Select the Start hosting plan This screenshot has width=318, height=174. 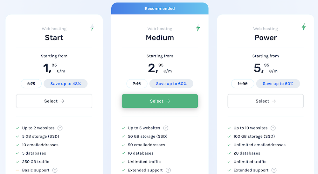coord(54,101)
